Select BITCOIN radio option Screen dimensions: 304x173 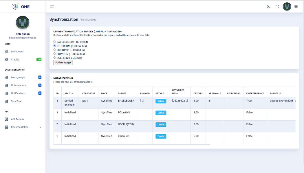[x=55, y=49]
